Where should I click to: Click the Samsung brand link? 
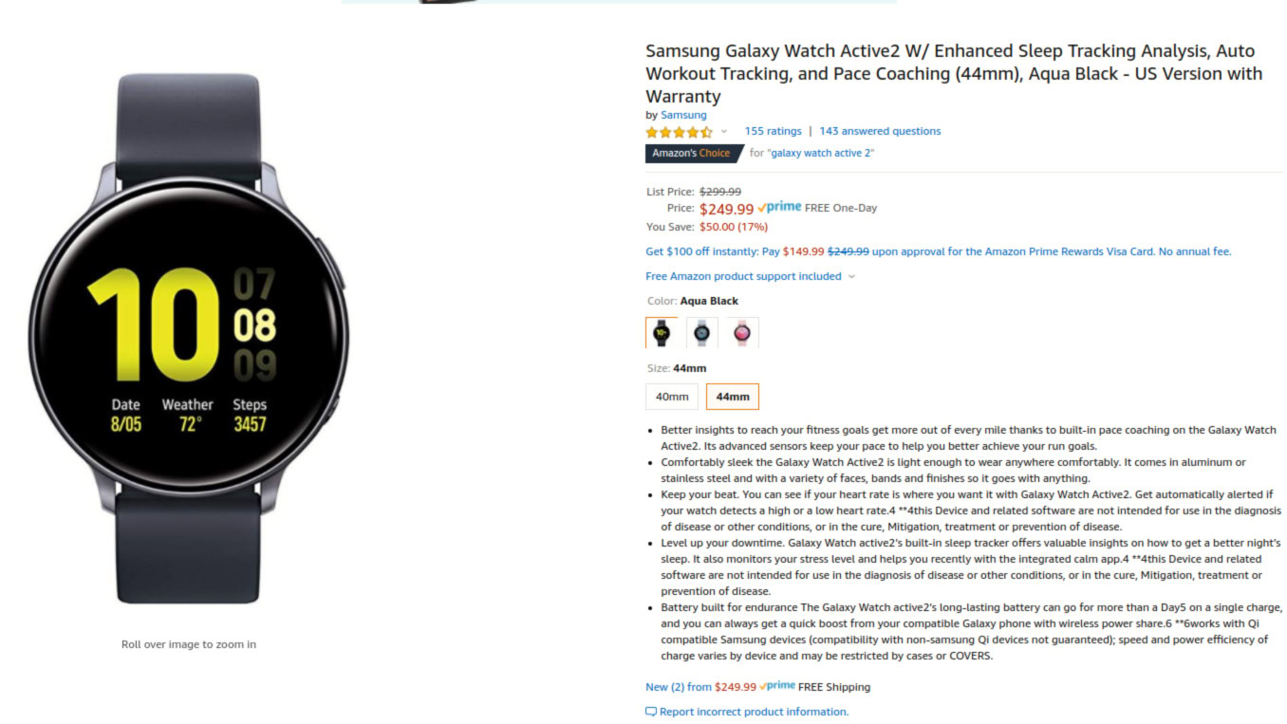coord(683,115)
